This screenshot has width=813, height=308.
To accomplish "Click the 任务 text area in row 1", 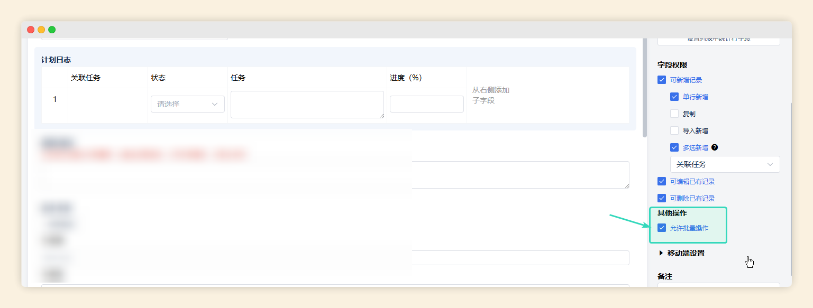I will click(307, 105).
